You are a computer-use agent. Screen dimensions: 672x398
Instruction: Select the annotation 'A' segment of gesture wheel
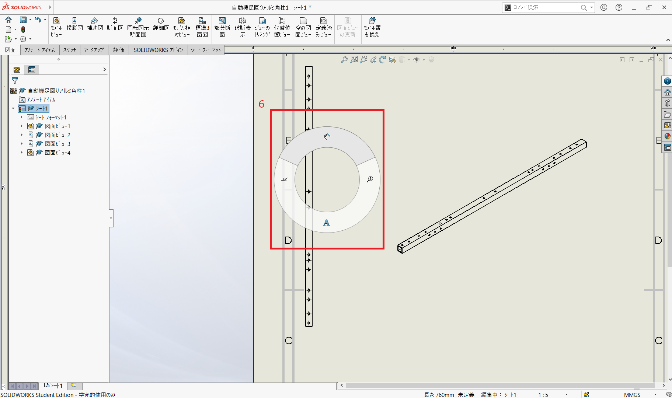(x=327, y=222)
